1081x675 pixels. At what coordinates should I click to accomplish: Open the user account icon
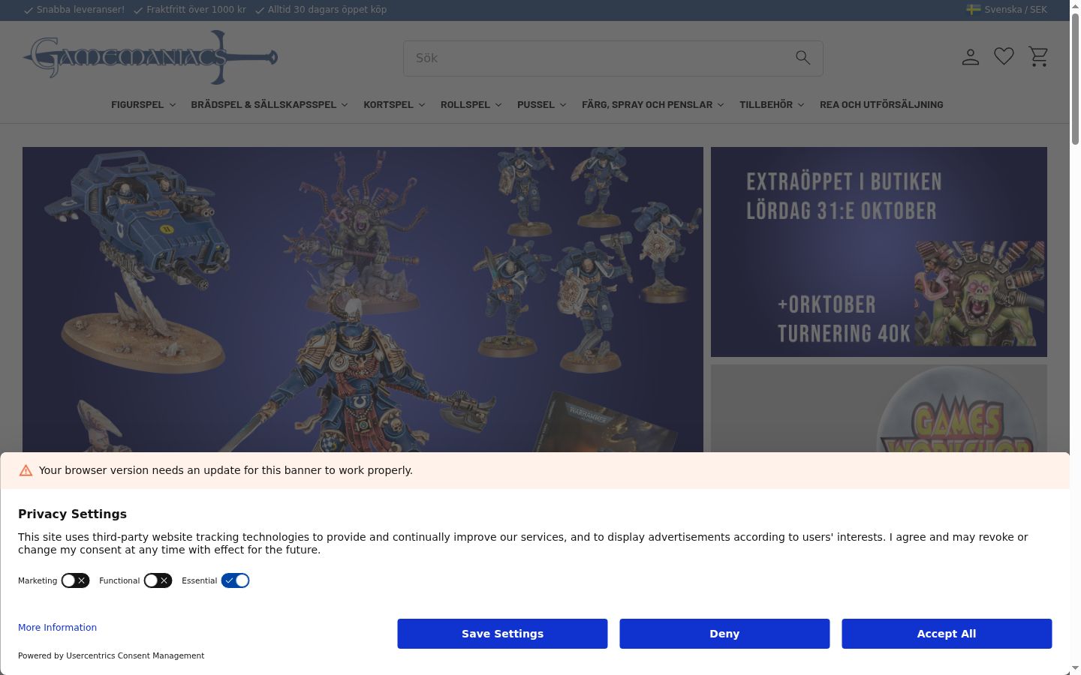tap(971, 57)
